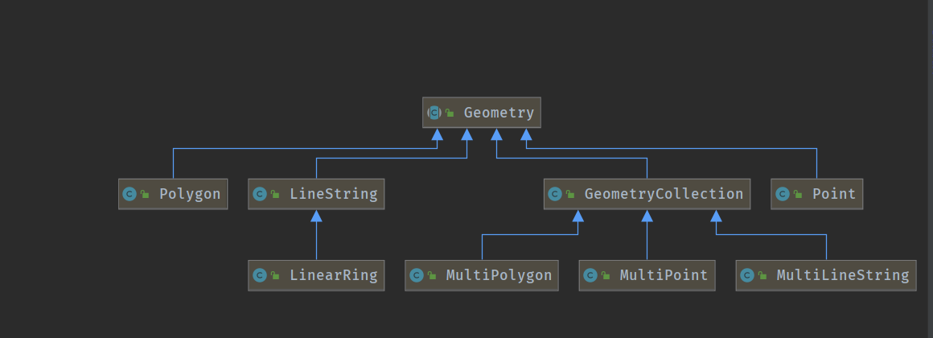Screen dimensions: 933x338
Task: Click the class icon on the Point node
Action: [x=782, y=194]
